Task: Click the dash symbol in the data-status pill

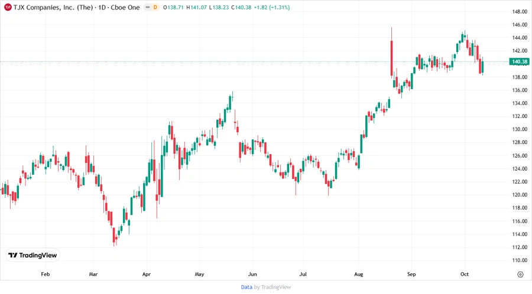Action: (148, 8)
